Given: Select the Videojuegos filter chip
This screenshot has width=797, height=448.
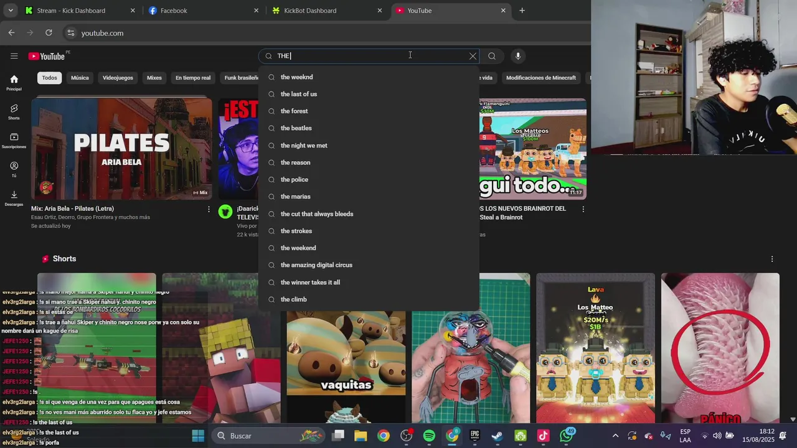Looking at the screenshot, I should point(118,78).
